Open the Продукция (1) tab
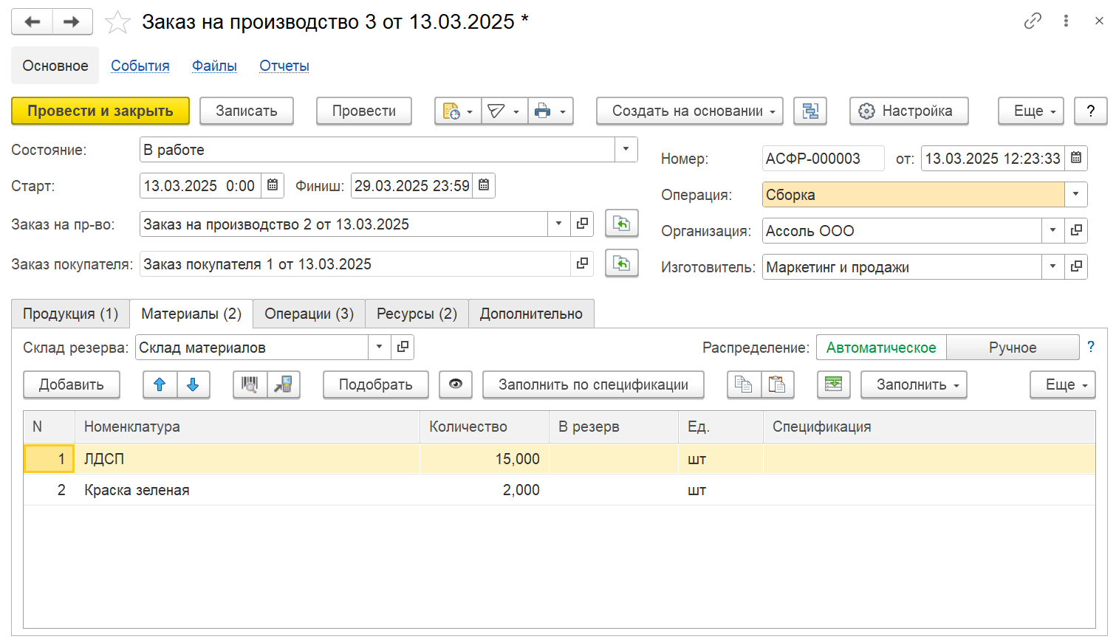This screenshot has height=642, width=1116. [x=70, y=314]
